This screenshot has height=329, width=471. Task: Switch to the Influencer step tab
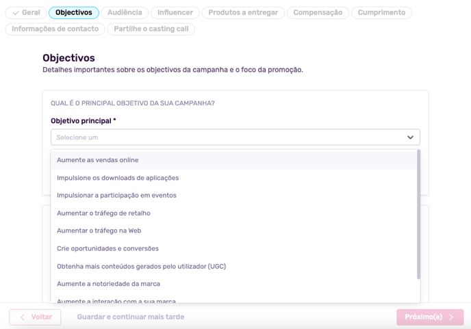175,12
